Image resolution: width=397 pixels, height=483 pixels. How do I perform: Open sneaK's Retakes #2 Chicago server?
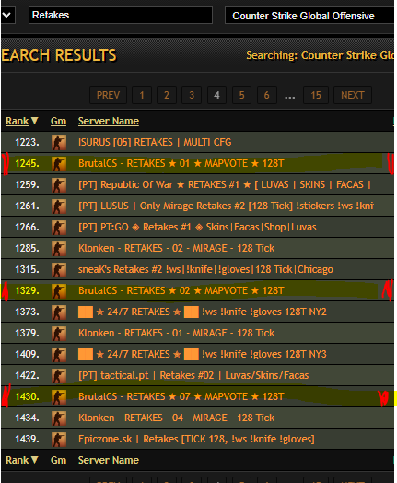205,269
